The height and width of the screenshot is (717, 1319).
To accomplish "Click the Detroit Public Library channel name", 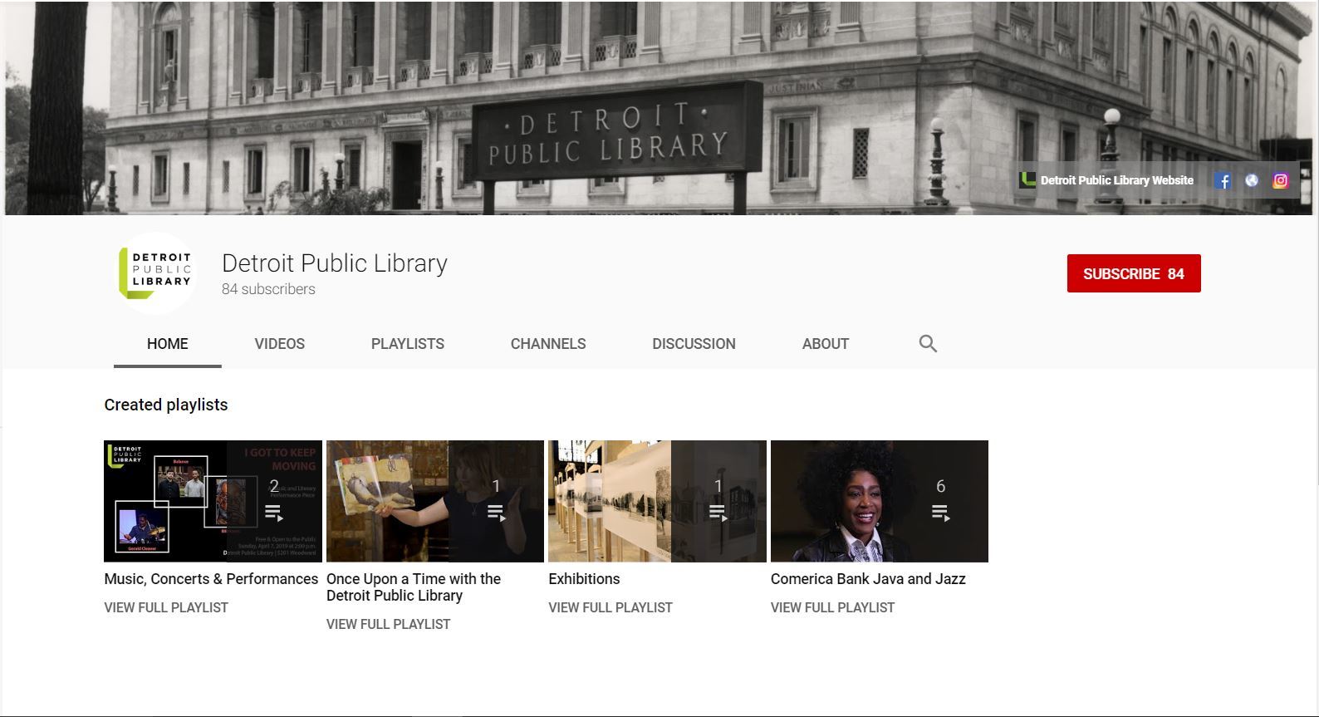I will pyautogui.click(x=335, y=263).
